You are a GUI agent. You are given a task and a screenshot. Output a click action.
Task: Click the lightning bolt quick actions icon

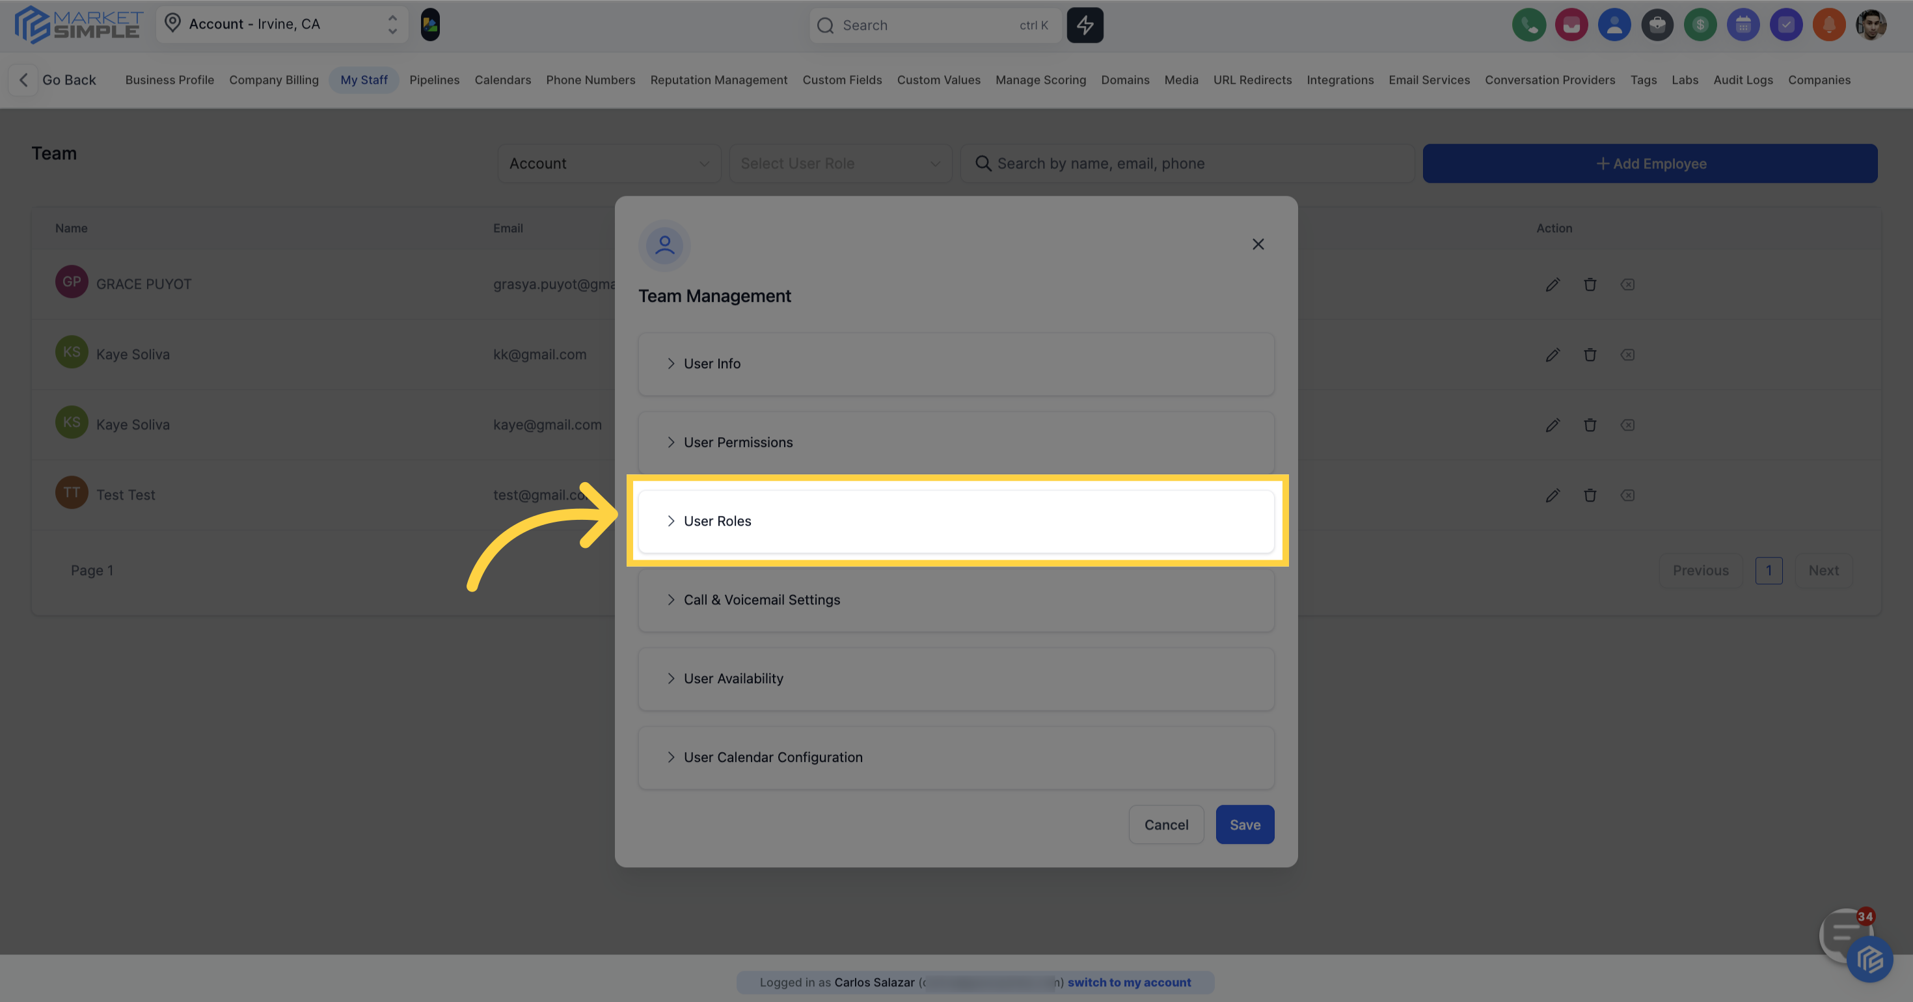click(1085, 25)
